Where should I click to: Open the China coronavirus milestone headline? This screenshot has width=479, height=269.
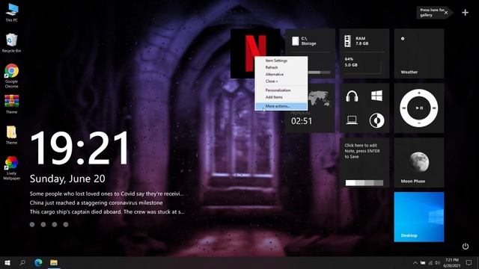97,202
